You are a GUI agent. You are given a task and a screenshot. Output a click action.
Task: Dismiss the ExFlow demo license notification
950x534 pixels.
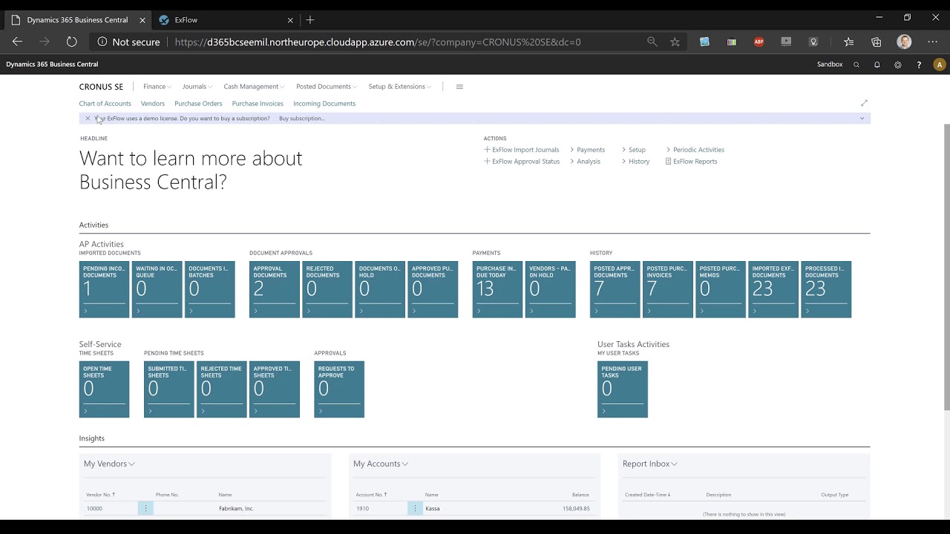[x=88, y=119]
